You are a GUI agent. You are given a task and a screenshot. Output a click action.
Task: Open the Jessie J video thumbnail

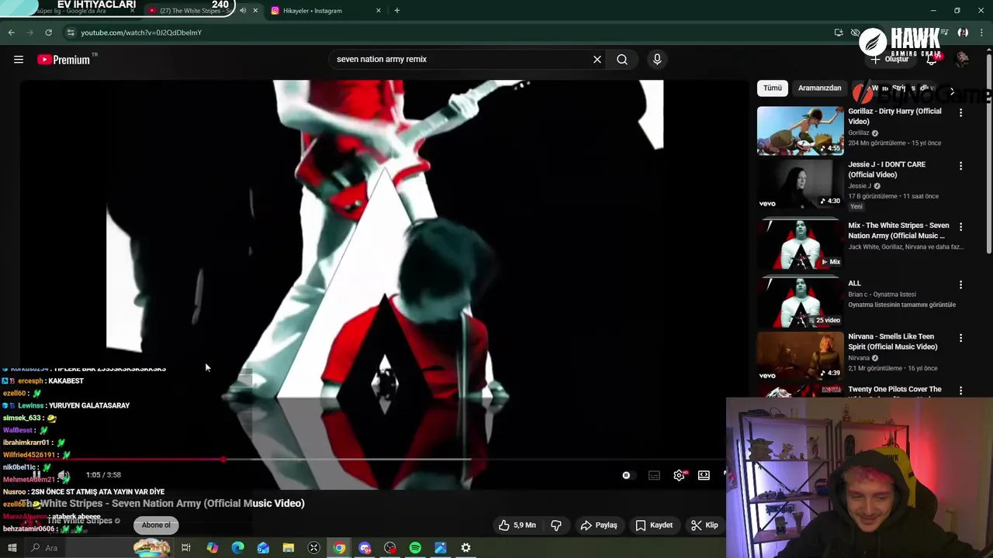(800, 184)
